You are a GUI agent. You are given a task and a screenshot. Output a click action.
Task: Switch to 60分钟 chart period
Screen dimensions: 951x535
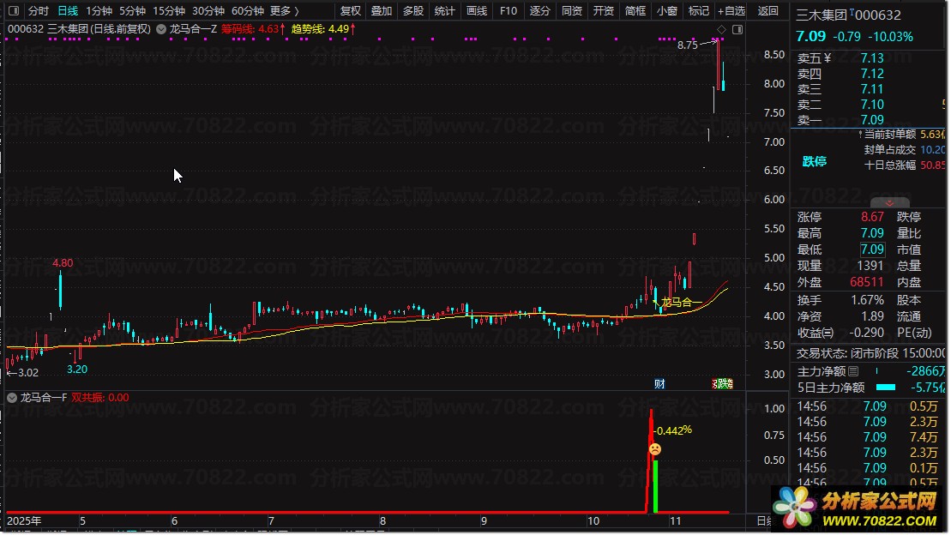click(248, 11)
